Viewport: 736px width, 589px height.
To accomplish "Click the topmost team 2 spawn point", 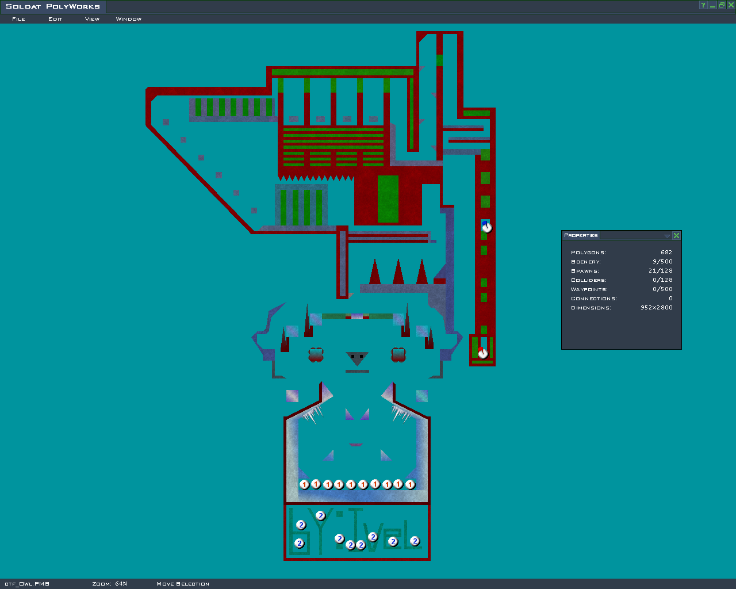I will [321, 515].
